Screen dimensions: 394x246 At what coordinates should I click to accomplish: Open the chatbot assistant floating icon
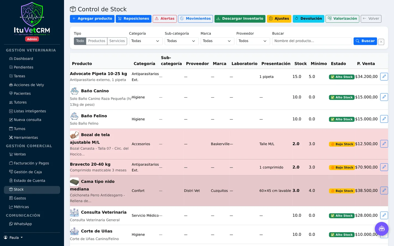pos(382,229)
